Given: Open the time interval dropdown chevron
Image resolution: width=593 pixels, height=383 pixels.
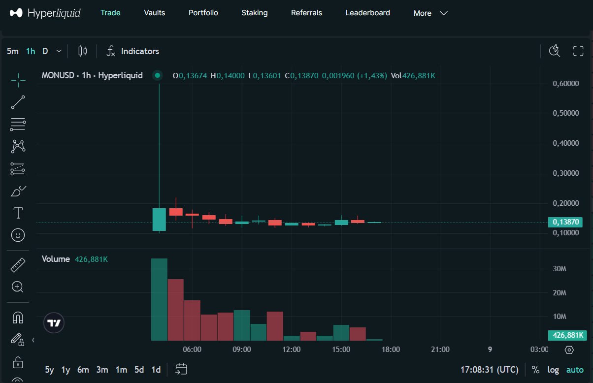Looking at the screenshot, I should pos(59,51).
